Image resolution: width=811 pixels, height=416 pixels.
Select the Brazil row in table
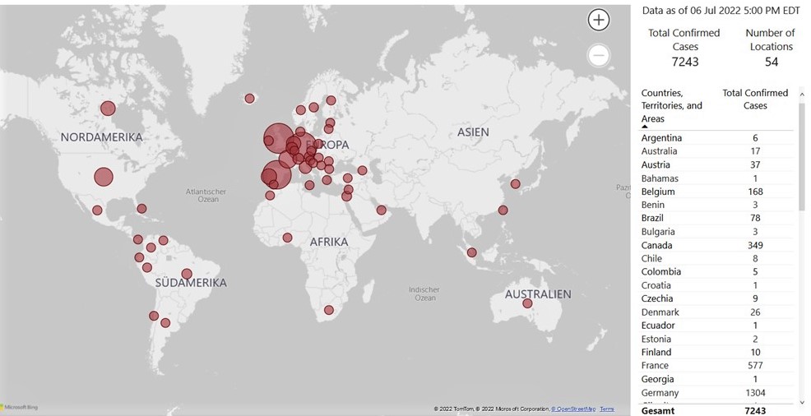coord(716,218)
